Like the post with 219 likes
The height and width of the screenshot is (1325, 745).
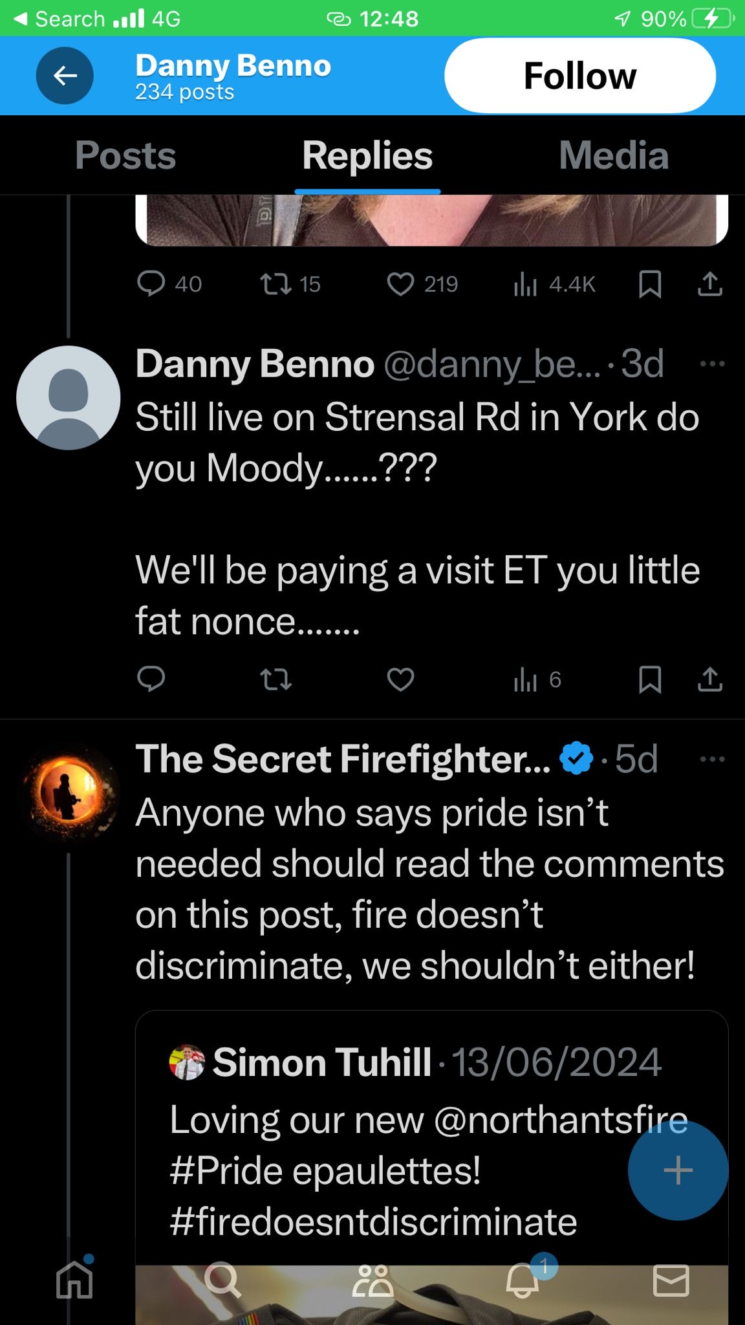tap(400, 284)
